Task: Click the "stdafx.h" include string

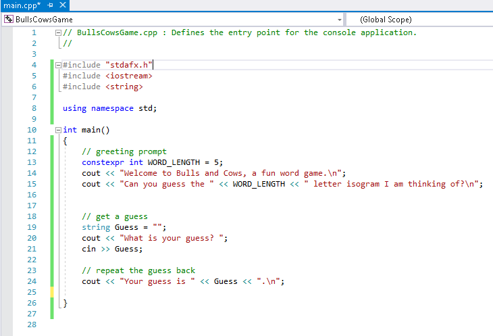Action: tap(129, 65)
